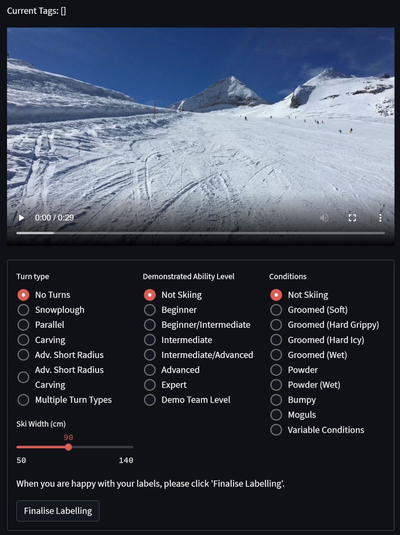Image resolution: width=400 pixels, height=535 pixels.
Task: Mute the video with speaker icon
Action: point(324,218)
